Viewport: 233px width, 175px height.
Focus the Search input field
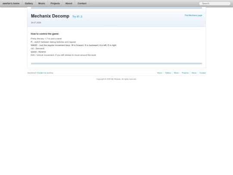tap(214, 3)
